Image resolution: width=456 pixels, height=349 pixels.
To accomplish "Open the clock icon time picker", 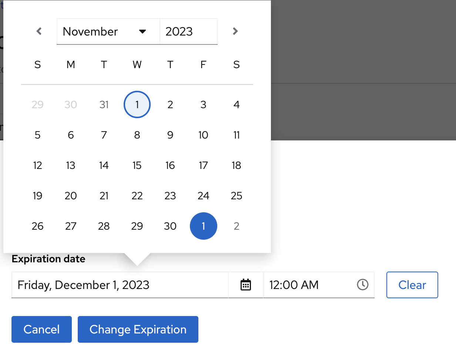I will [x=363, y=285].
